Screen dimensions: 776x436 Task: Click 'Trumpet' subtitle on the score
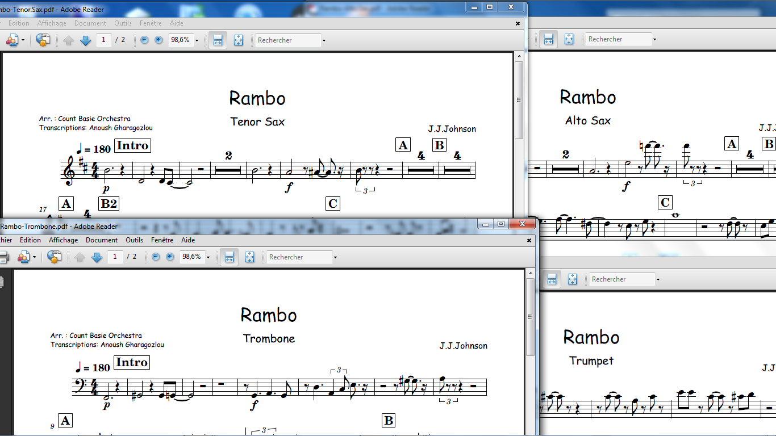coord(591,360)
